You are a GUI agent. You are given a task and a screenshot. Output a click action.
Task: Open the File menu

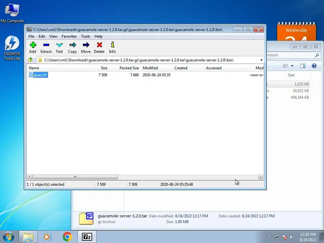pos(31,36)
